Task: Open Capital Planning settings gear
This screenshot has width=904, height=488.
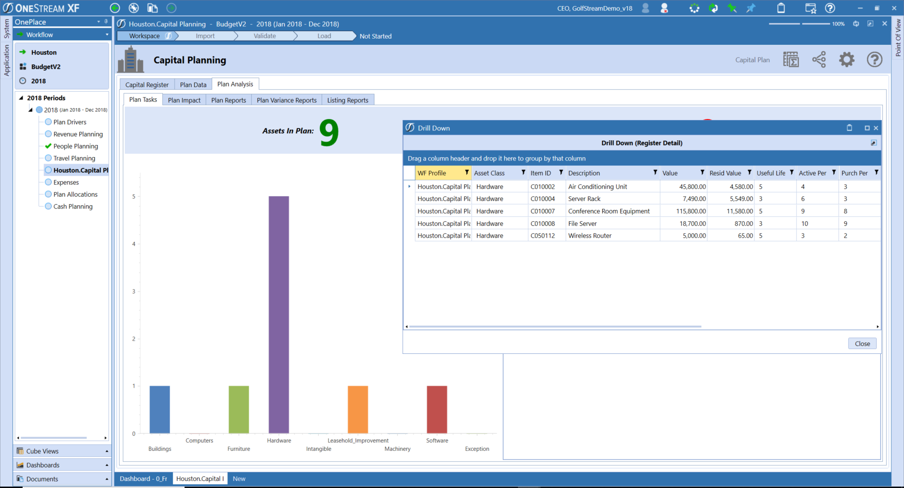Action: point(847,60)
